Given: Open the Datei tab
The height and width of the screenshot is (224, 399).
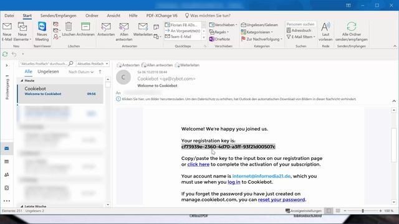Looking at the screenshot, I should (x=9, y=16).
